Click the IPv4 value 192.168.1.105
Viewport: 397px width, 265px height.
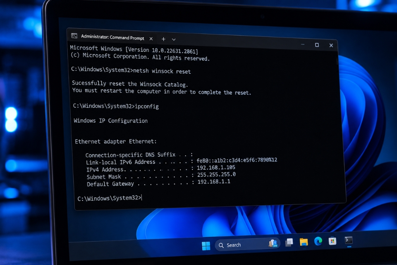pyautogui.click(x=216, y=167)
